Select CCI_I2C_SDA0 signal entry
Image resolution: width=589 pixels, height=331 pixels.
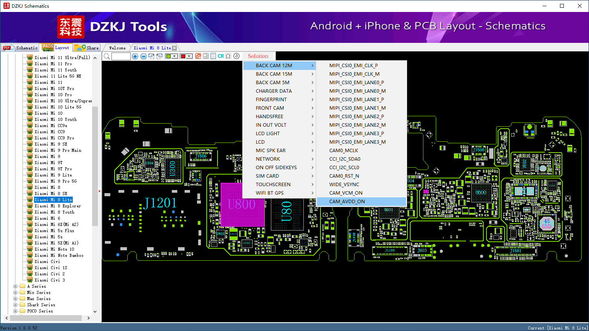pyautogui.click(x=361, y=159)
